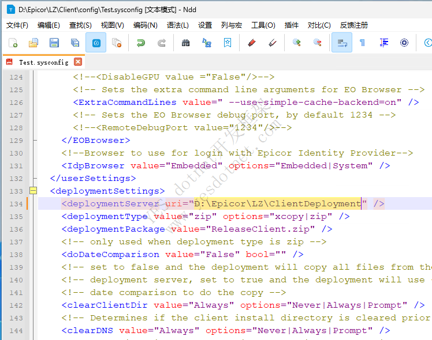Toggle the indent guide toolbar button
Screen dimensions: 432x340
point(383,43)
